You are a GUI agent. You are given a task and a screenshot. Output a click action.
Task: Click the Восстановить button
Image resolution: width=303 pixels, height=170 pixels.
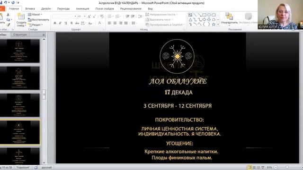(x=38, y=19)
